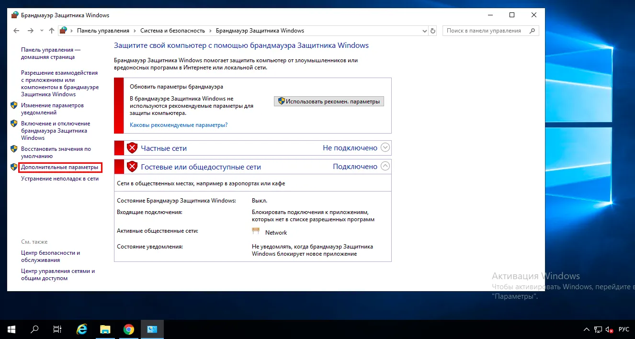Open File Explorer from taskbar

click(x=105, y=329)
